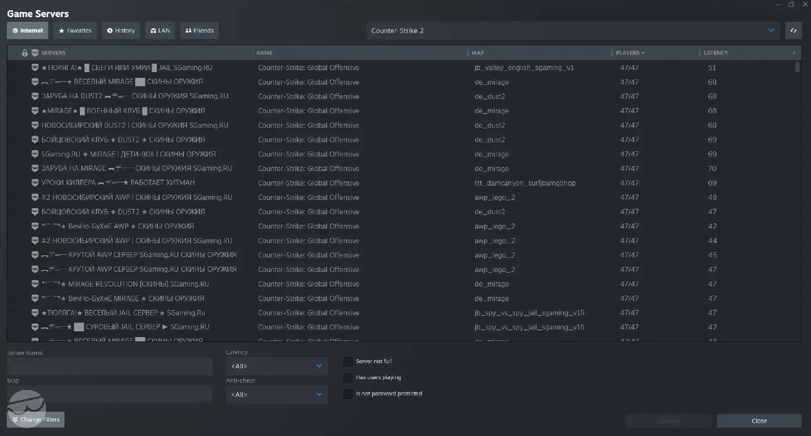
Task: Click the refresh server list icon
Action: pyautogui.click(x=793, y=31)
